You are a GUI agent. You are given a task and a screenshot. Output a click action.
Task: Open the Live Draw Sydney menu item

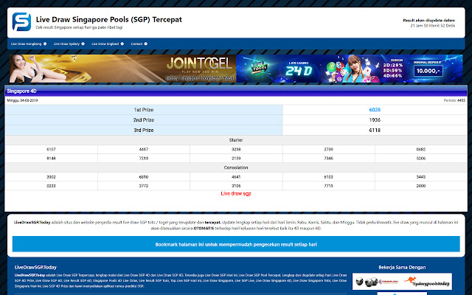[x=66, y=44]
